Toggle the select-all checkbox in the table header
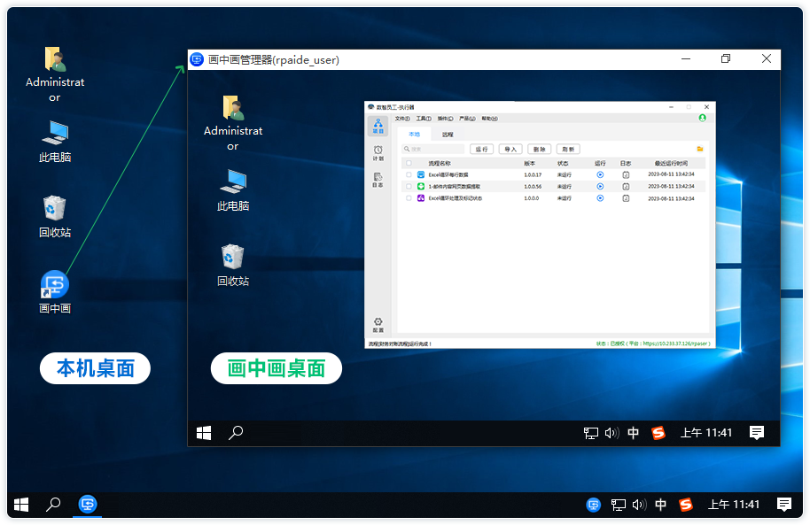This screenshot has height=525, width=810. 409,164
